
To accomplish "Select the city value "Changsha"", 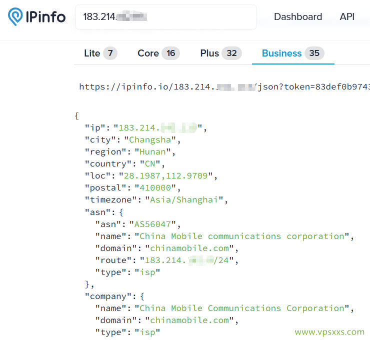I will 150,139.
